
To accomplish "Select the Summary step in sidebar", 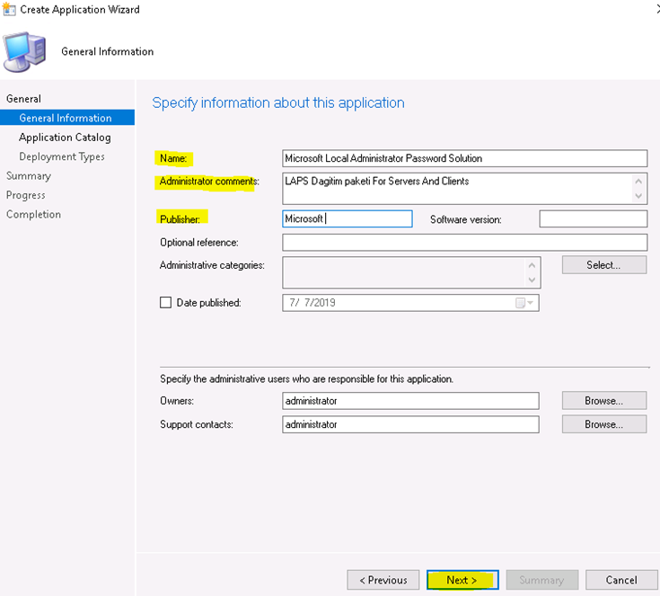I will point(29,176).
